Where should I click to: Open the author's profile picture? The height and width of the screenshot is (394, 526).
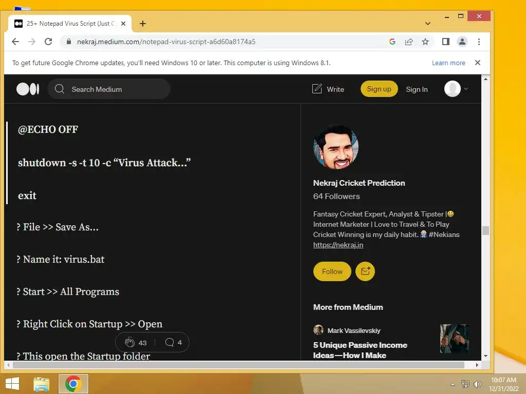pos(336,147)
